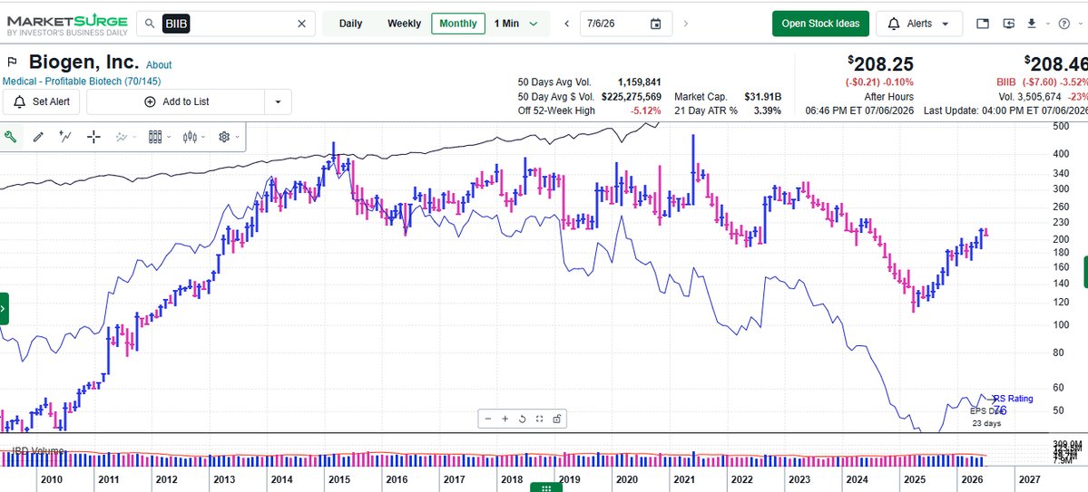Switch to the Daily chart
Screen dimensions: 1088x492
click(x=350, y=24)
